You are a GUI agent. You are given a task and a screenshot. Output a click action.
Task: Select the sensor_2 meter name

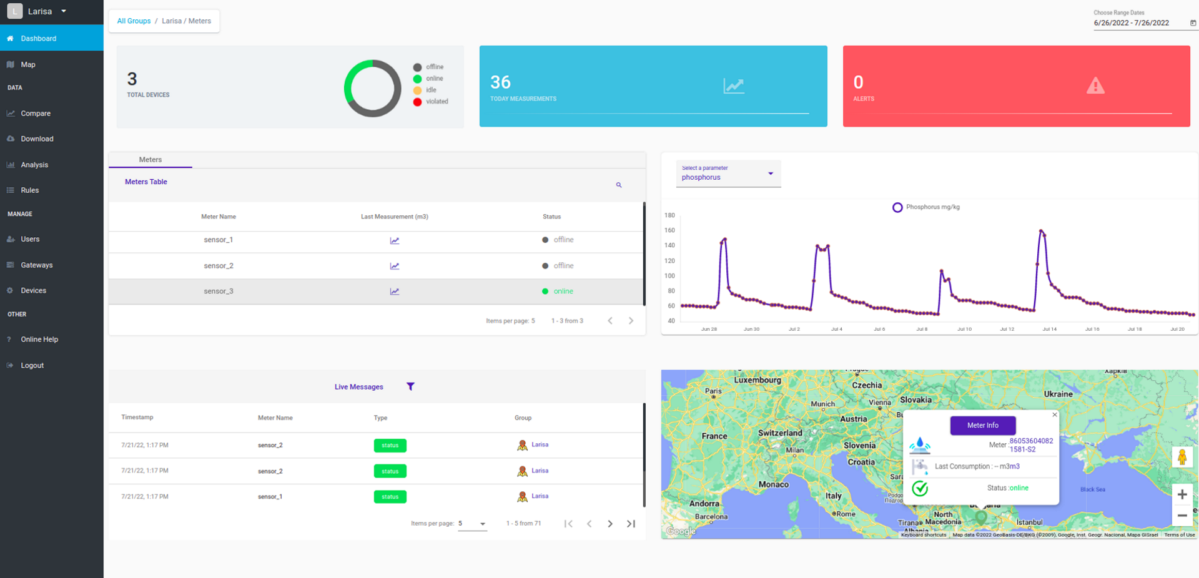[x=219, y=266]
